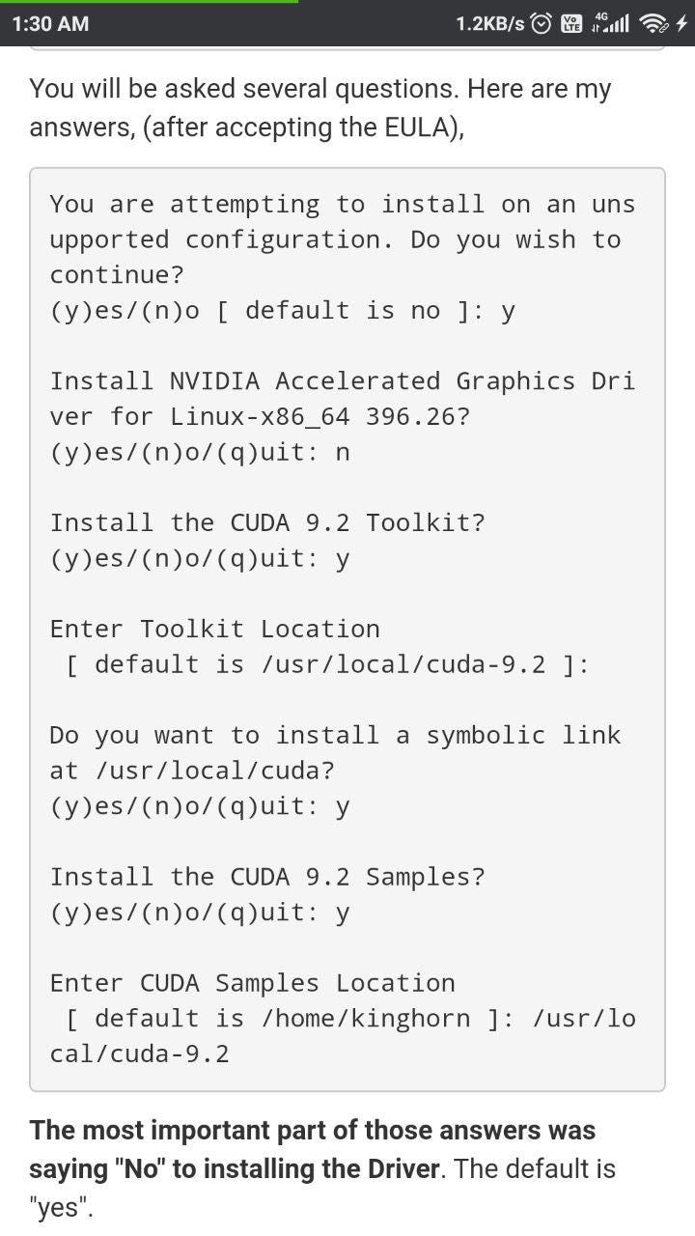
Task: Tap the 1.2KB/s network speed indicator
Action: (489, 23)
